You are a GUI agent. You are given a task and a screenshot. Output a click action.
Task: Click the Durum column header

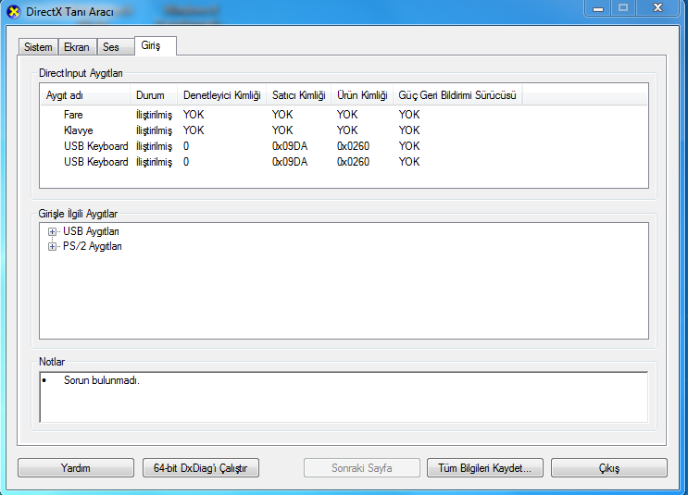[154, 95]
